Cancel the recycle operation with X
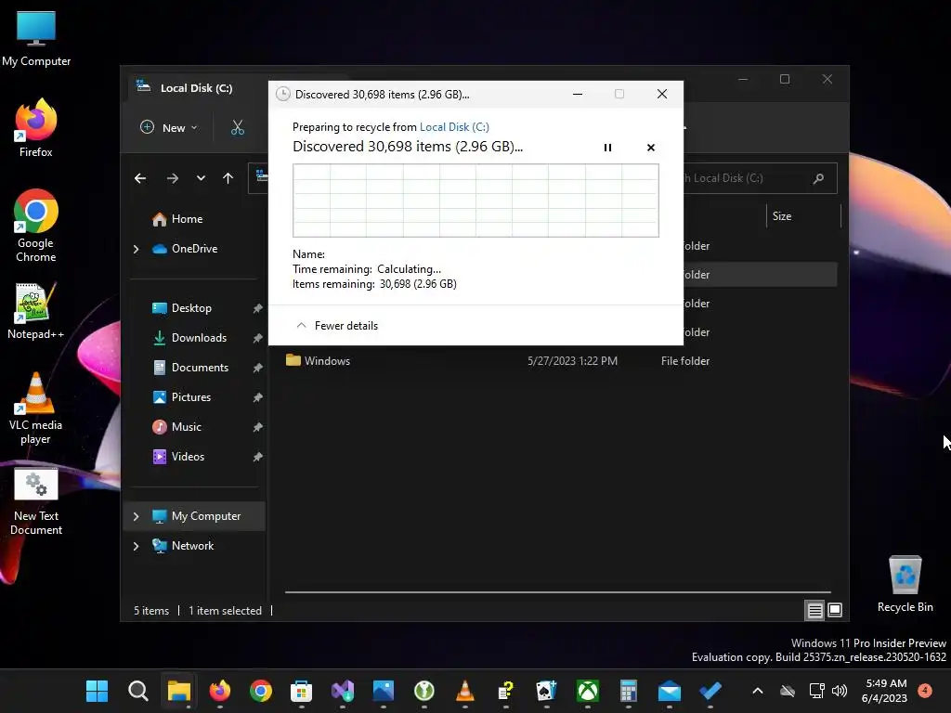951x713 pixels. click(651, 148)
